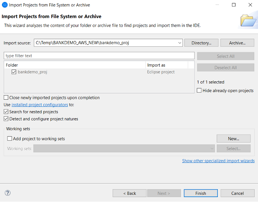The image size is (258, 202).
Task: Expand the Import source dropdown arrow
Action: (x=180, y=43)
